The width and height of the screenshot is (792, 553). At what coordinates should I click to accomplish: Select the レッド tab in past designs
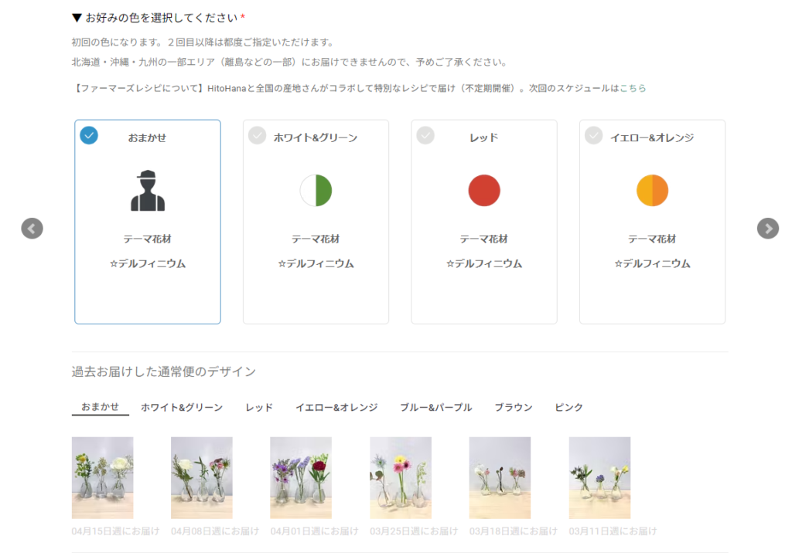[x=259, y=407]
